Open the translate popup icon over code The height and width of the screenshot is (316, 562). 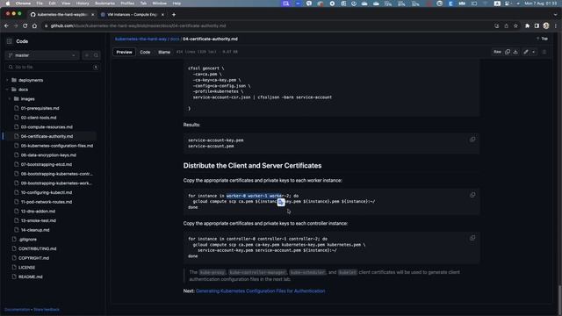281,203
